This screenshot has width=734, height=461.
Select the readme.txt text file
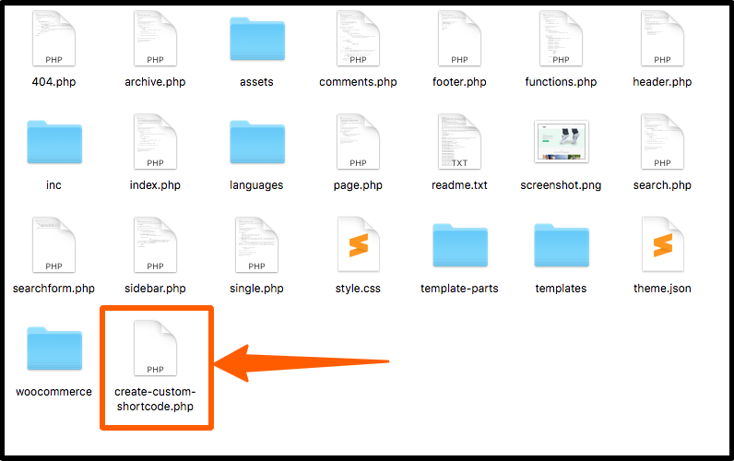point(459,142)
